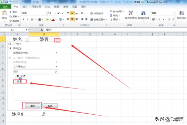Click Merge and Center (合并后居中) icon
The image size is (187, 125).
click(91, 19)
